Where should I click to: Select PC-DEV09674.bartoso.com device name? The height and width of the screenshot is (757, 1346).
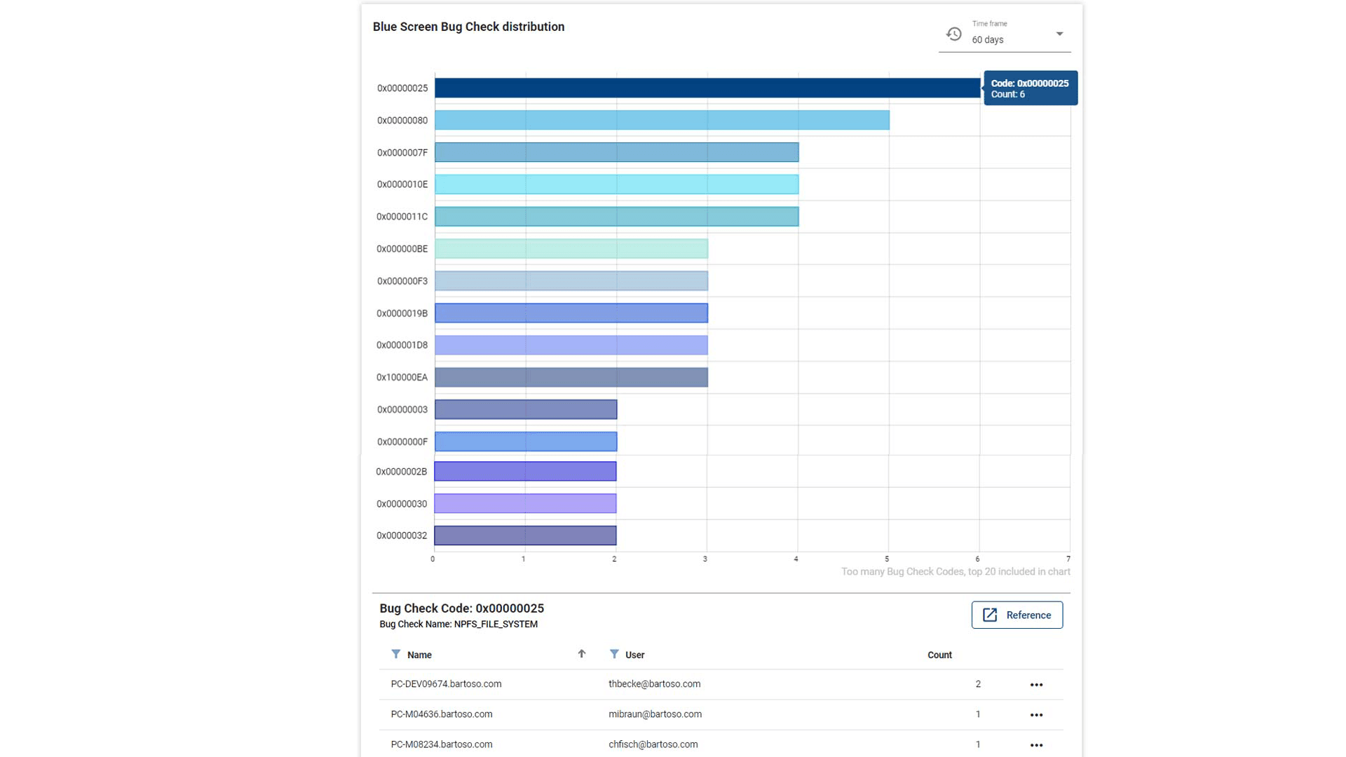[446, 684]
